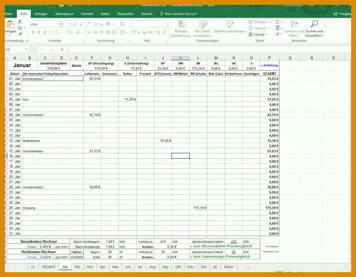The width and height of the screenshot is (356, 277).
Task: Open the font size dropdown
Action: tap(70, 24)
